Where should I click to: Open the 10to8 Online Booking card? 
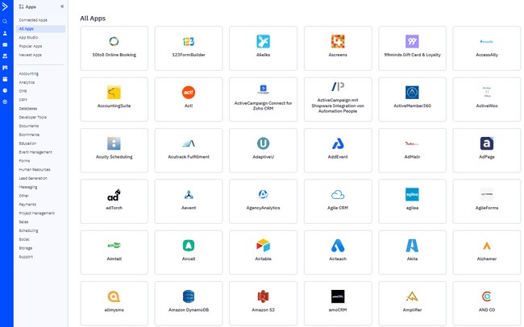click(x=114, y=48)
